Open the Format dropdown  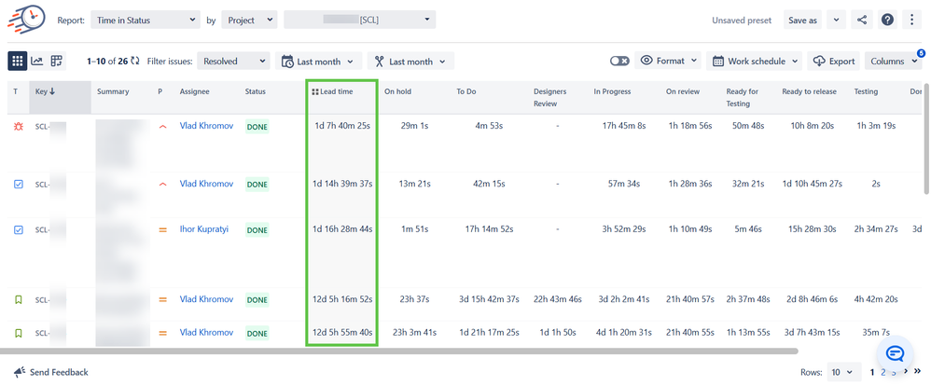tap(668, 61)
